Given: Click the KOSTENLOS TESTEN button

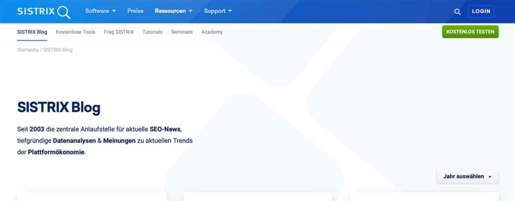Looking at the screenshot, I should pyautogui.click(x=470, y=32).
